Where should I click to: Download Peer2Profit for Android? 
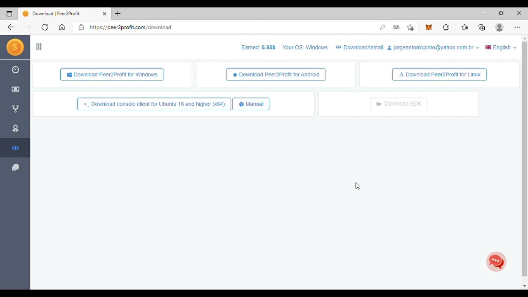click(x=276, y=75)
